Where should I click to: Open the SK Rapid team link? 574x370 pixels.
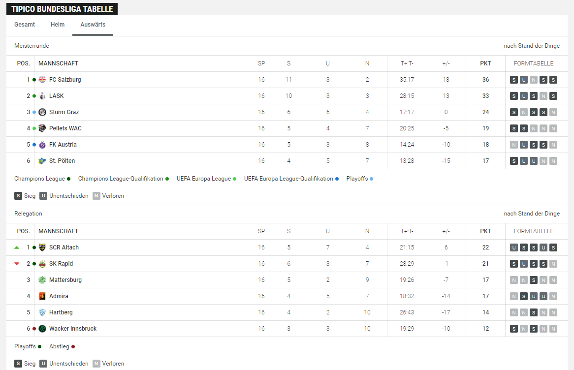coord(61,264)
